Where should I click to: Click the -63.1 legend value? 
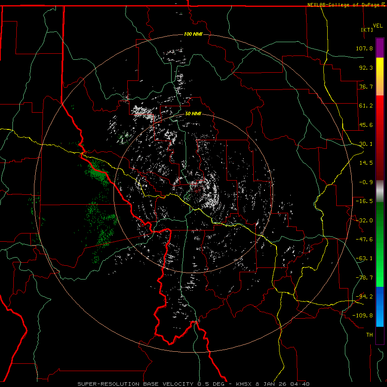364,258
